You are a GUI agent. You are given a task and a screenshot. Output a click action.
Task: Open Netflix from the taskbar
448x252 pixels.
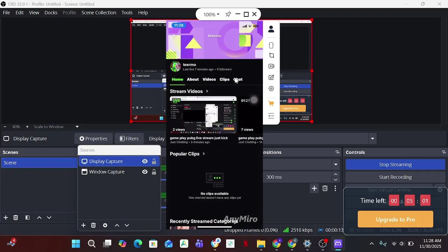(x=246, y=244)
